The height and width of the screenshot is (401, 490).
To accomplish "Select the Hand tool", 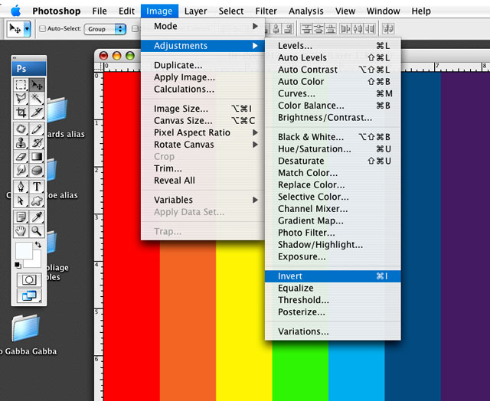I will coord(21,230).
